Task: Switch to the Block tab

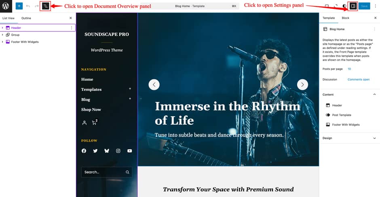Action: point(345,18)
